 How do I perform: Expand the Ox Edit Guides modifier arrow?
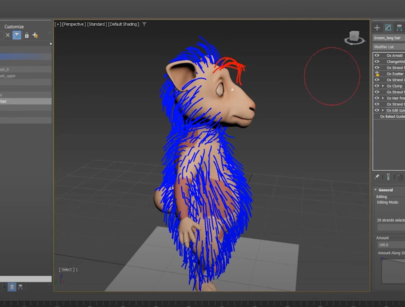(383, 110)
